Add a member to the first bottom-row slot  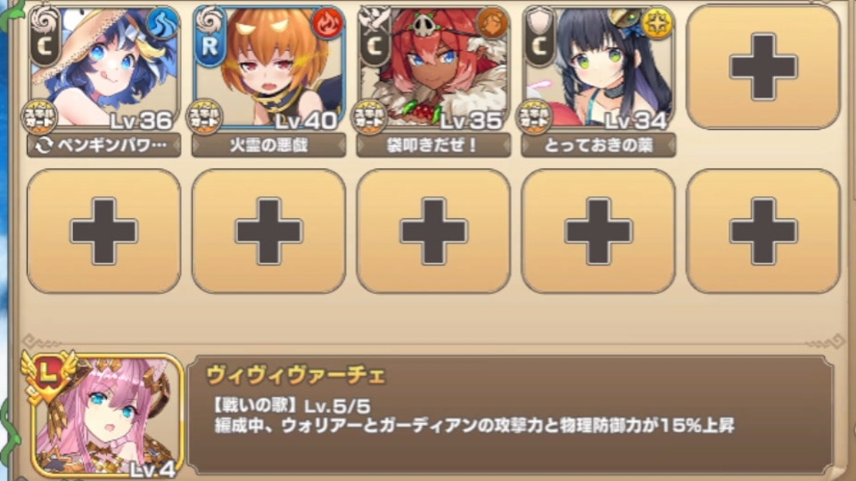point(103,232)
